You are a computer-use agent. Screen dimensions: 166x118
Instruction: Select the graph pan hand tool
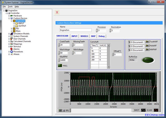(67, 110)
